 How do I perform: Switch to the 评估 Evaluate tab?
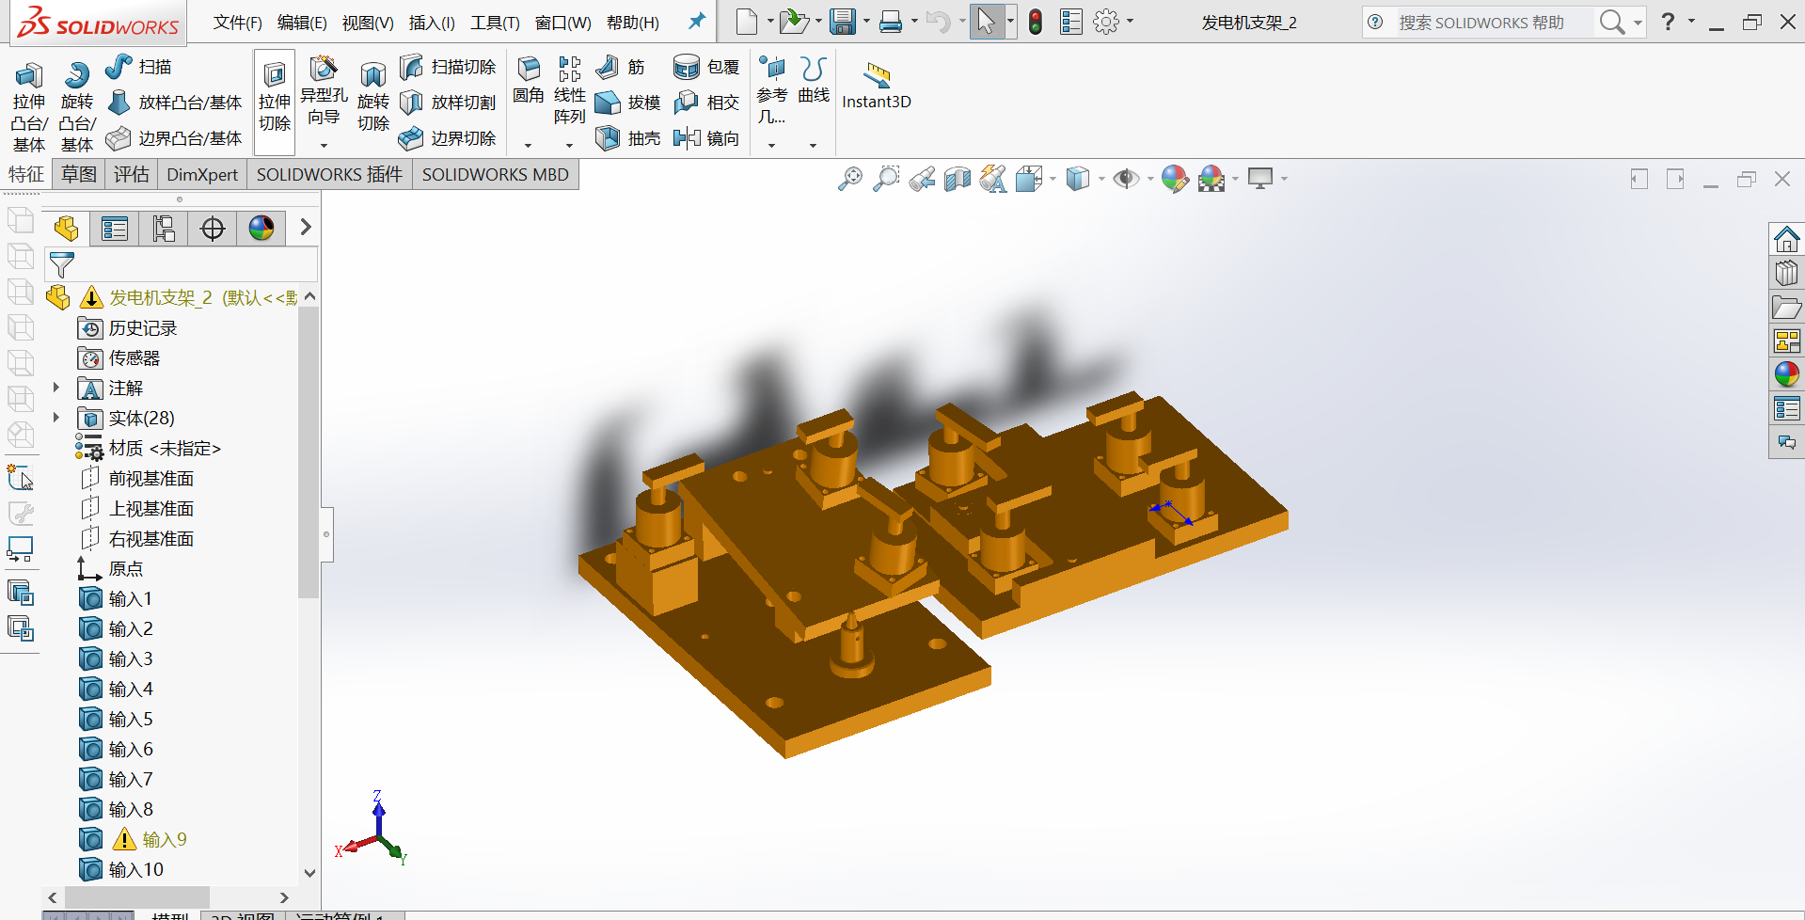132,174
